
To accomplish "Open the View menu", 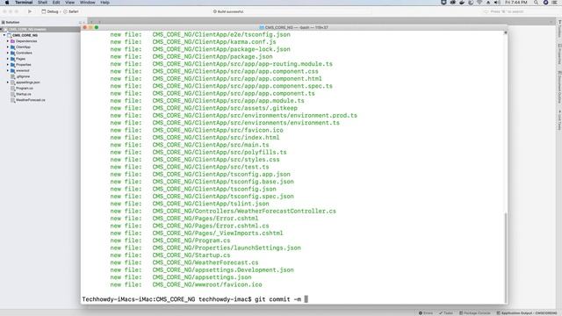I will tap(70, 3).
